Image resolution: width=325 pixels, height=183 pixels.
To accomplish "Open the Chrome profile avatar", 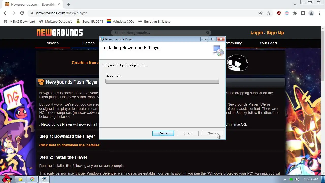I will 311,13.
